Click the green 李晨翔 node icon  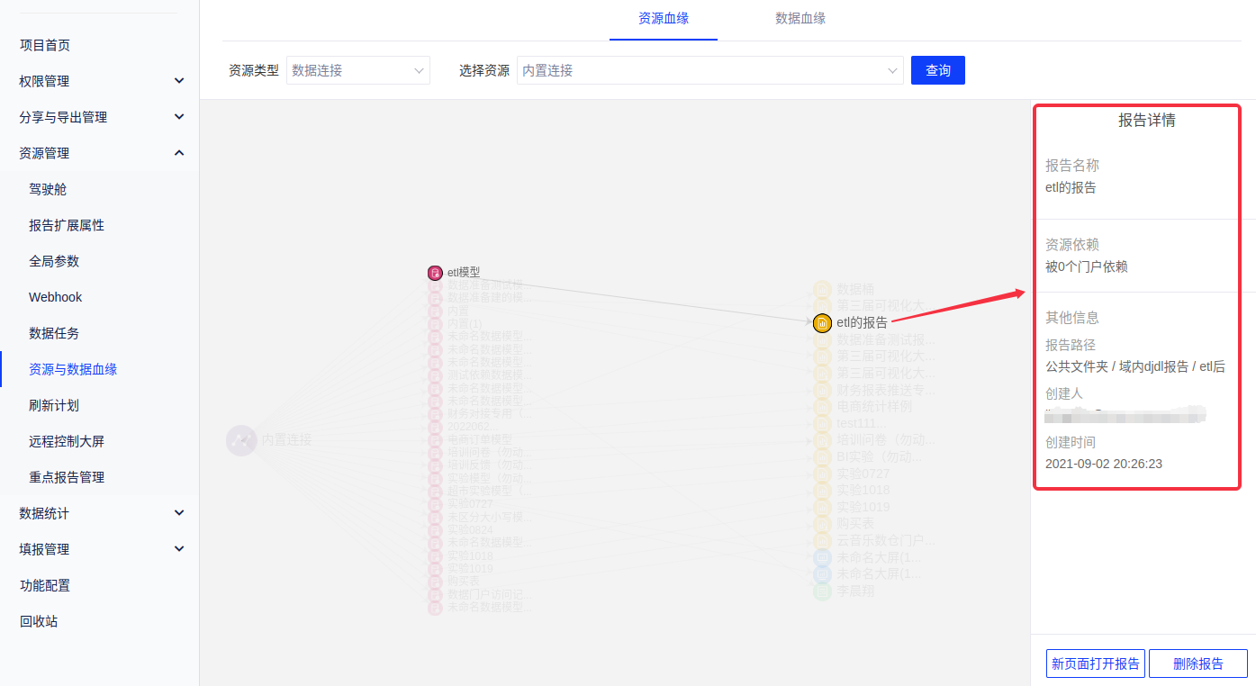tap(822, 591)
